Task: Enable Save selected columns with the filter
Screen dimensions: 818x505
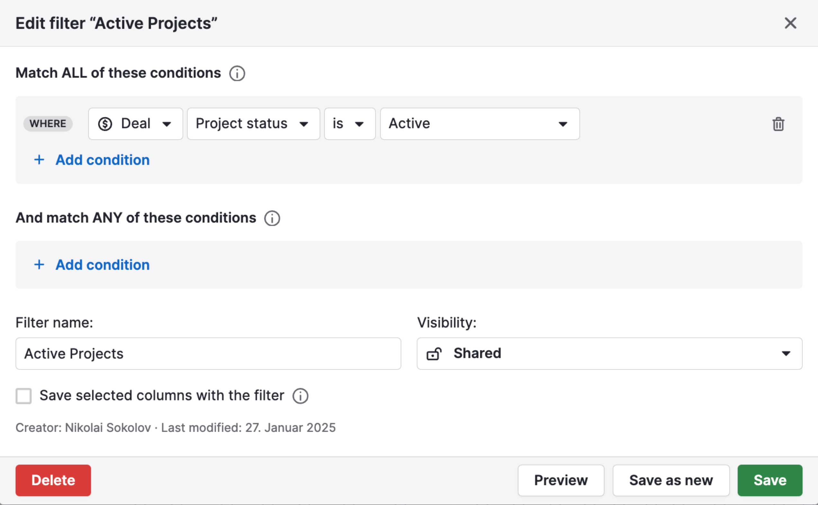Action: (x=24, y=396)
